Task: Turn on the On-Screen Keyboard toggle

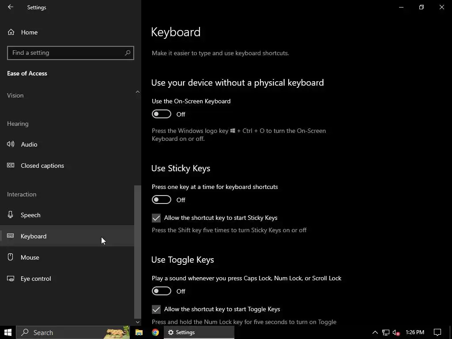Action: click(x=162, y=114)
